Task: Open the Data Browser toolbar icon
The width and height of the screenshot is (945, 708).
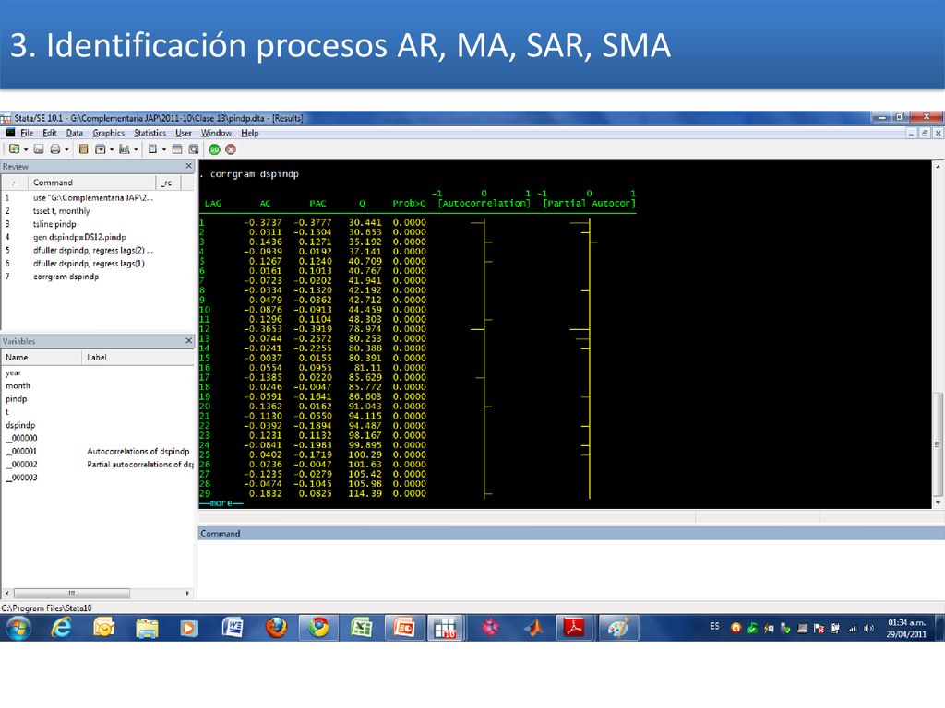Action: 194,149
